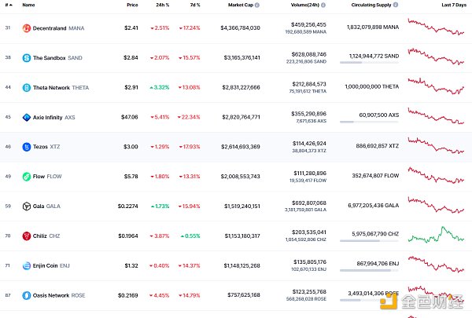Image resolution: width=472 pixels, height=318 pixels.
Task: Click The Sandbox circulating supply progress bar
Action: pos(370,63)
